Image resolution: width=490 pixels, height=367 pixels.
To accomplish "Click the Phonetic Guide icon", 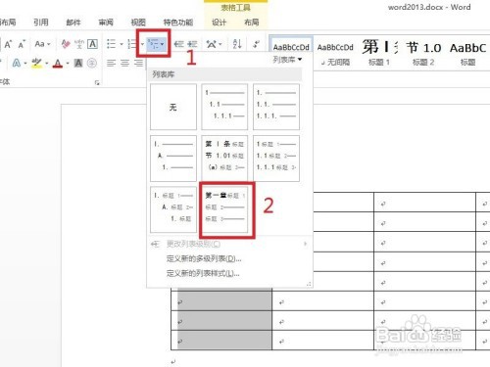I will coord(79,44).
